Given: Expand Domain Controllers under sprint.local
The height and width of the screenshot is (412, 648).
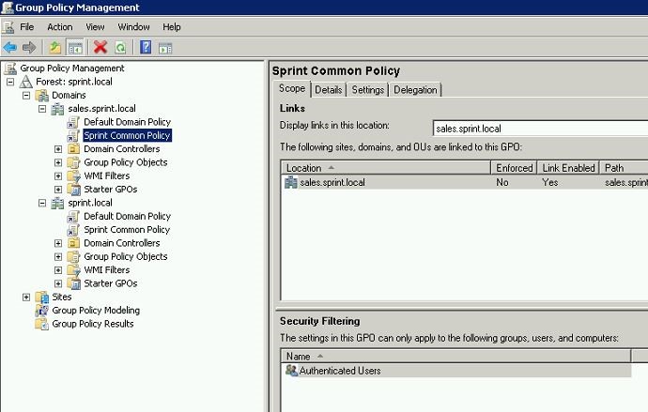Looking at the screenshot, I should tap(58, 243).
